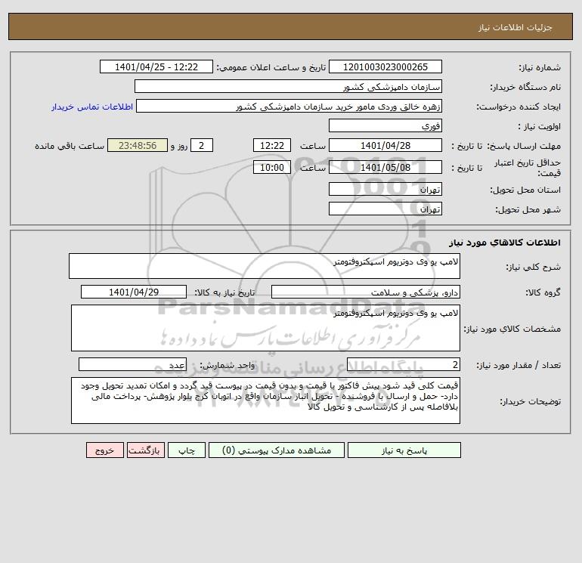This screenshot has height=563, width=582.
Task: Click the quantity field showing 2
Action: (404, 364)
